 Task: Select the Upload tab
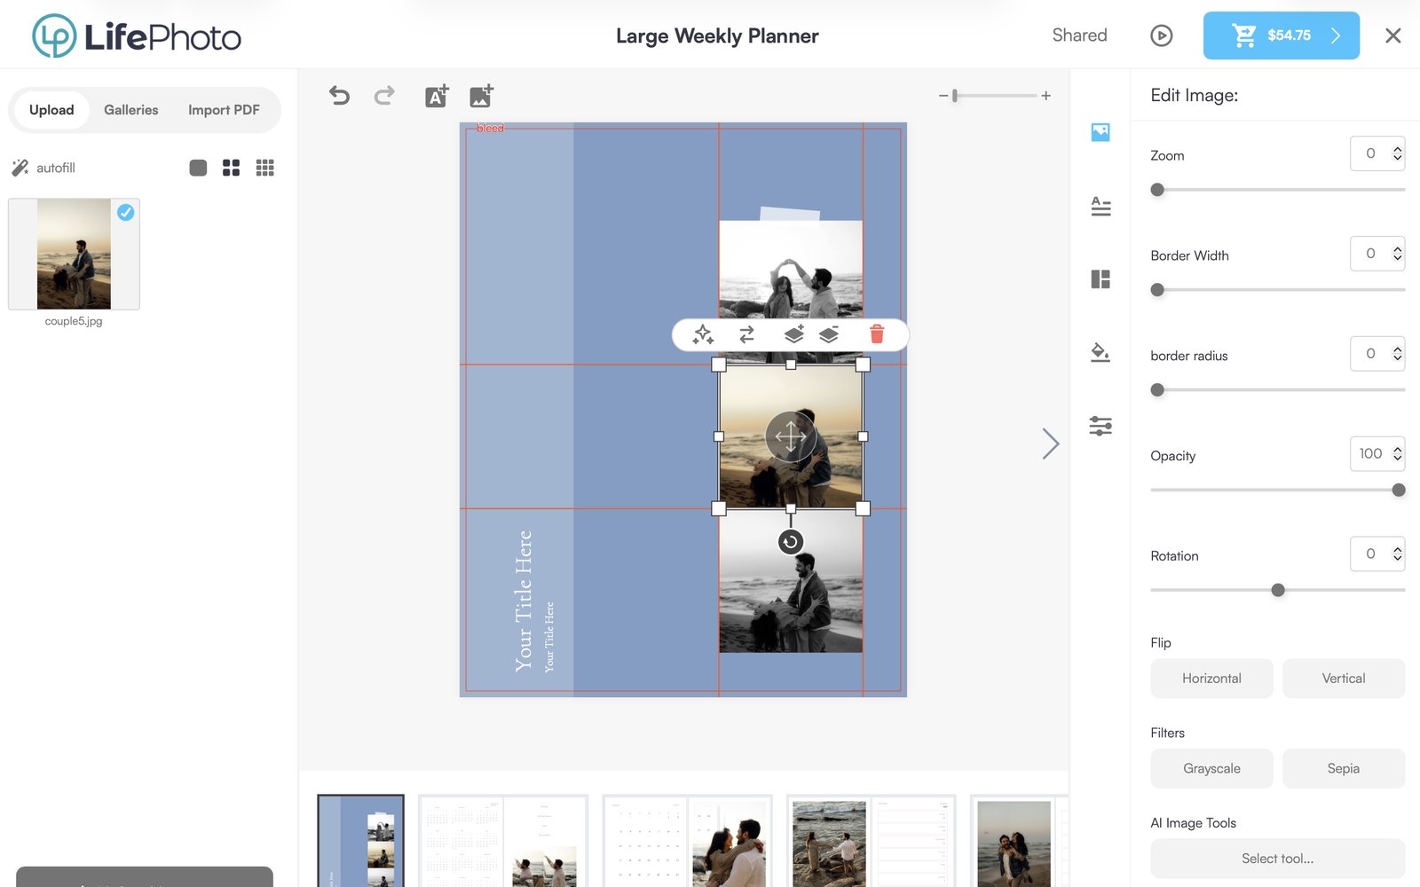coord(51,110)
